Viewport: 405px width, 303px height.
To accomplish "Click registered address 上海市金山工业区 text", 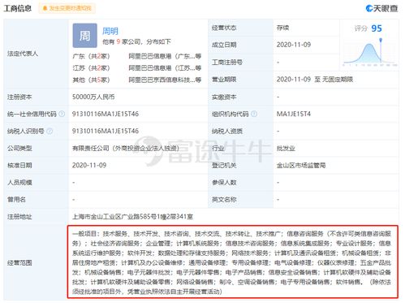I will pyautogui.click(x=132, y=217).
